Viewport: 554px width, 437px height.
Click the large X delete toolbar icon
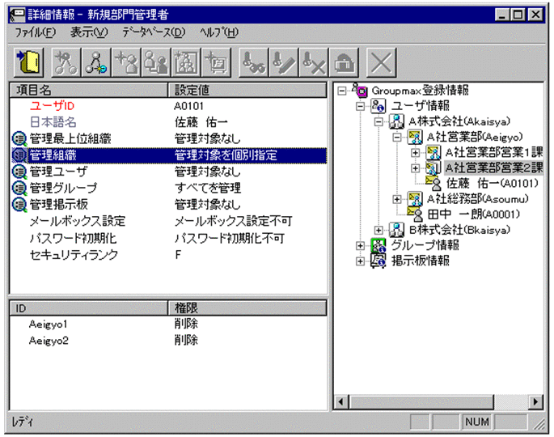click(381, 62)
